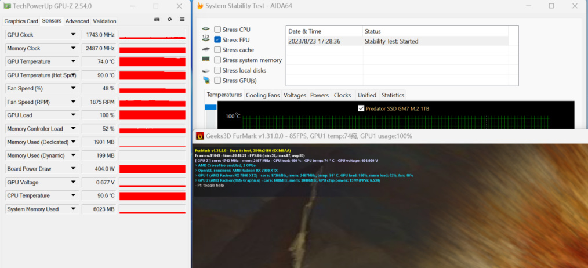This screenshot has width=588, height=268.
Task: Uncheck the Stress FPU checkbox
Action: (x=217, y=39)
